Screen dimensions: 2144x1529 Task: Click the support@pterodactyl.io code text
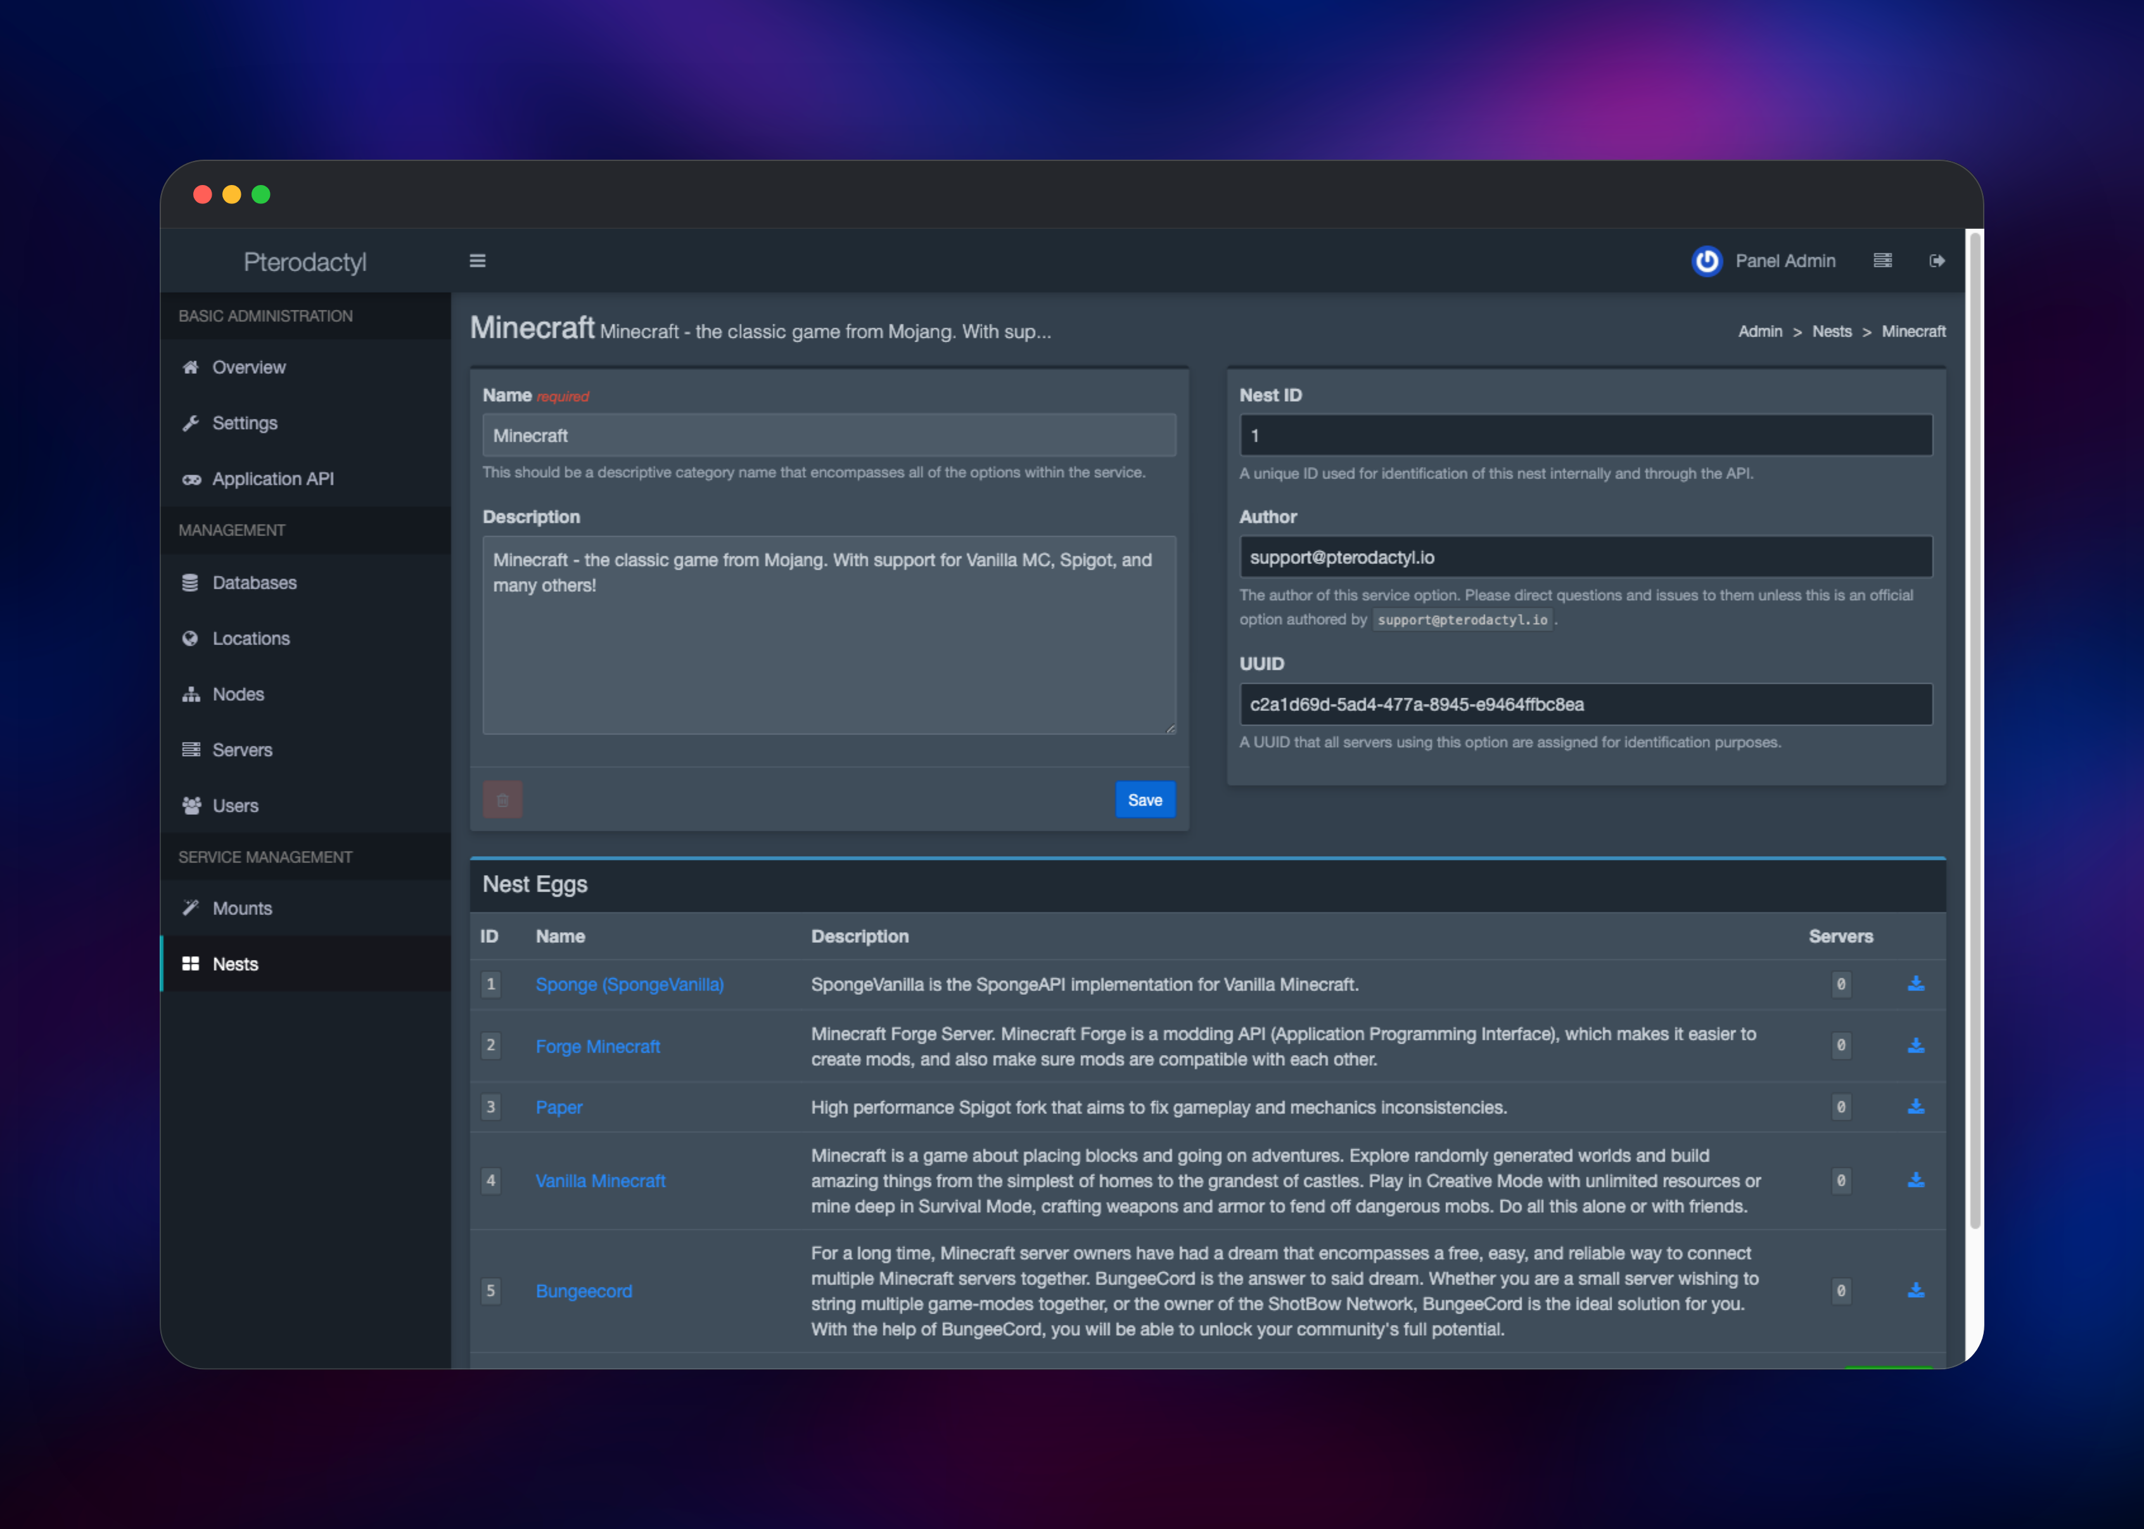click(1462, 620)
